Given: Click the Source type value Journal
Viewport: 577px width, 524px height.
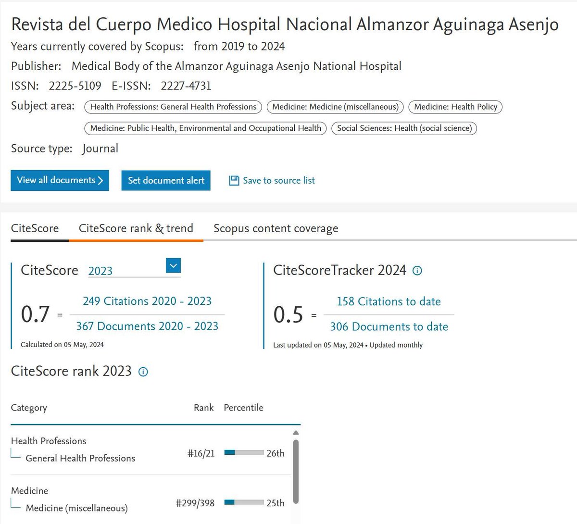Looking at the screenshot, I should click(x=100, y=149).
